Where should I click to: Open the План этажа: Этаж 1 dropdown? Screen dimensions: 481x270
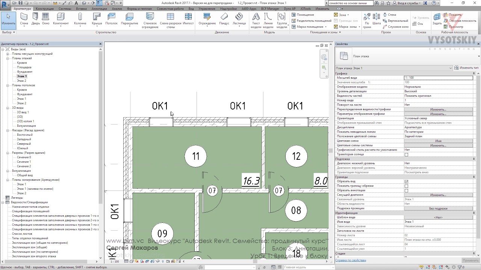(x=394, y=68)
